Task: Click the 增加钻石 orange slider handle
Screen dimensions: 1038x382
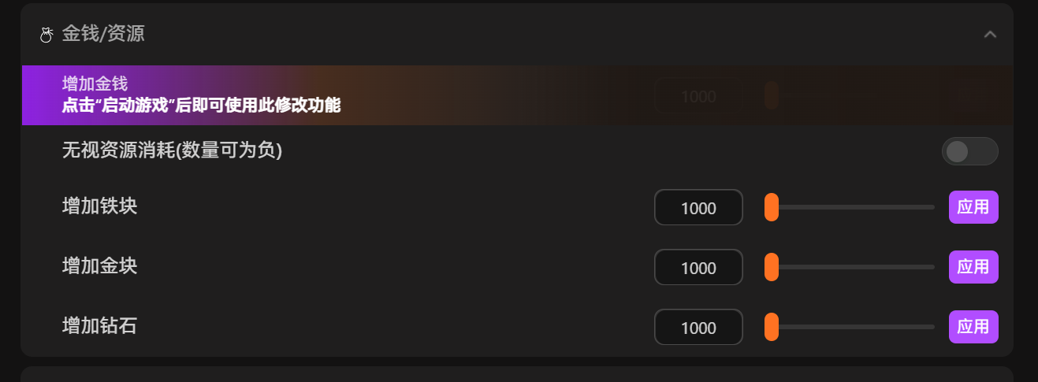Action: 772,328
